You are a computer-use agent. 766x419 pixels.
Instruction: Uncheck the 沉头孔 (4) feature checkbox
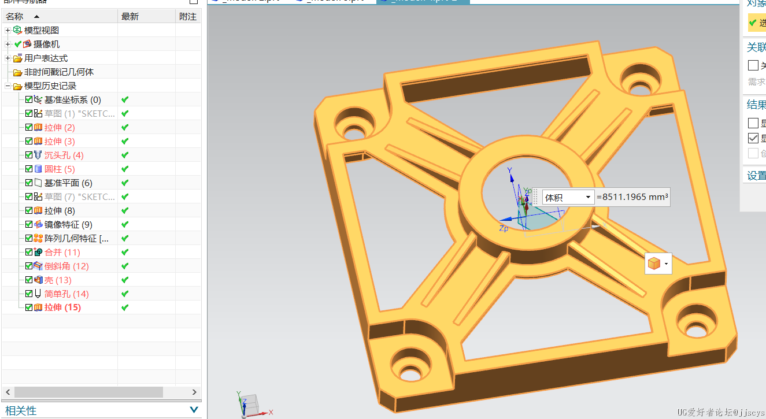[29, 155]
